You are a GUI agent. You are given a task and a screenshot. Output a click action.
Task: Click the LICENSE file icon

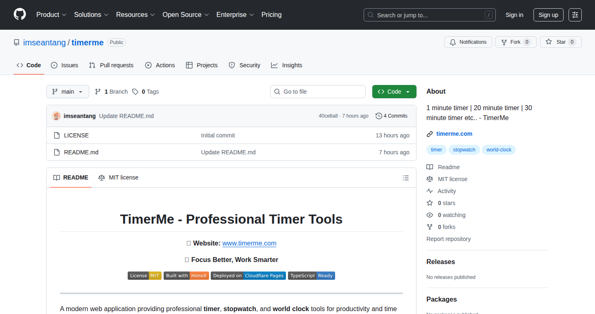(x=57, y=135)
